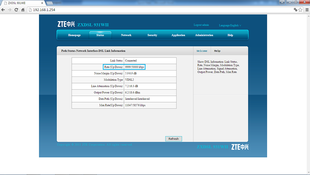The height and width of the screenshot is (175, 310).
Task: Click the footer ZXDSL 931WII text
Action: tap(212, 147)
